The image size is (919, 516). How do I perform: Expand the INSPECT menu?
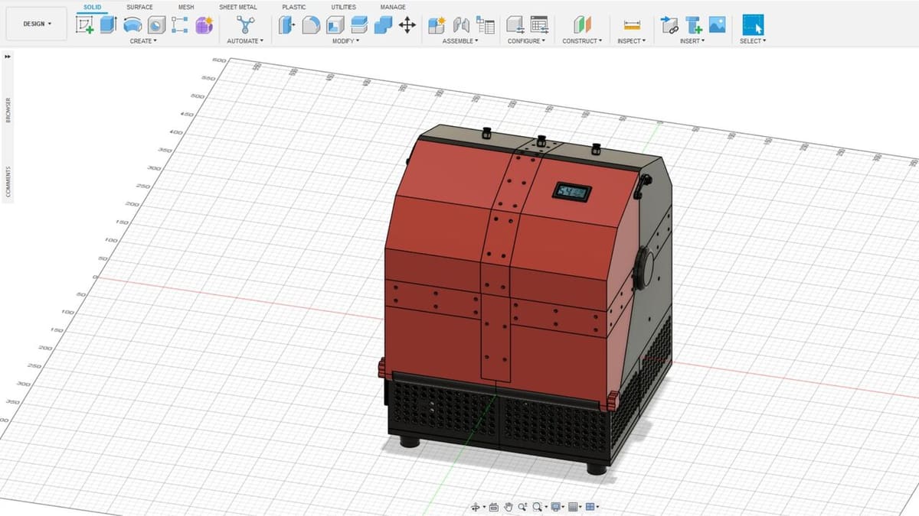click(632, 41)
